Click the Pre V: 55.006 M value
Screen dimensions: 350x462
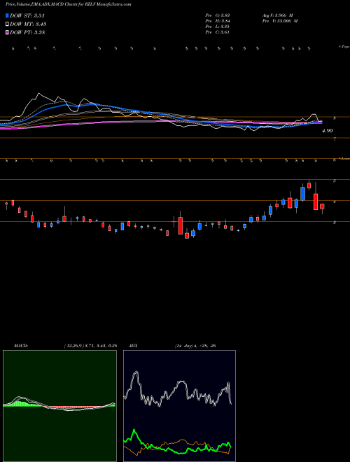[x=280, y=21]
